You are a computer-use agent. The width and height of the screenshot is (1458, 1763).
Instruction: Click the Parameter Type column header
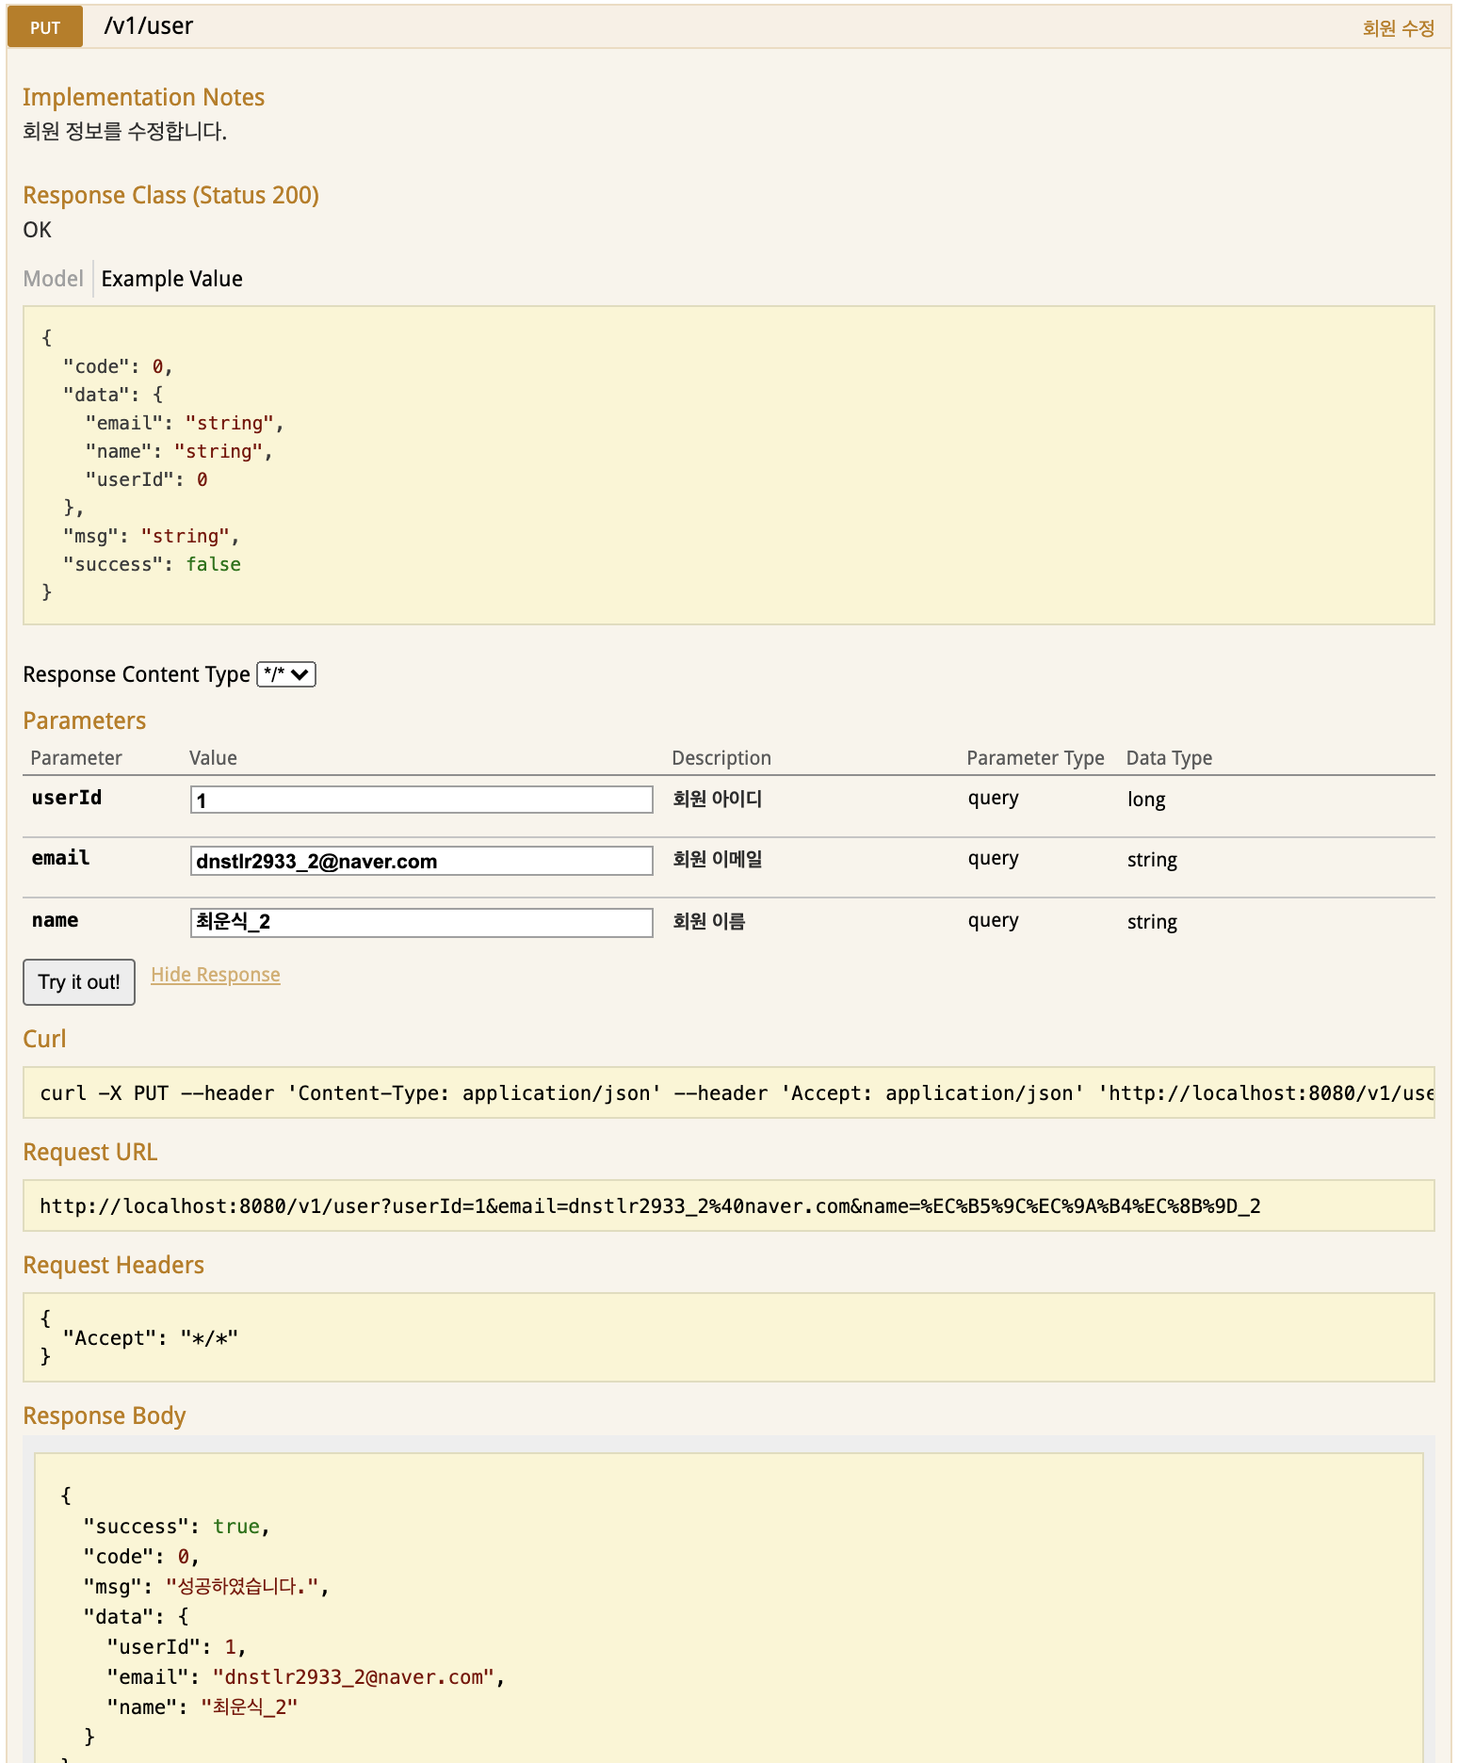pyautogui.click(x=1035, y=758)
